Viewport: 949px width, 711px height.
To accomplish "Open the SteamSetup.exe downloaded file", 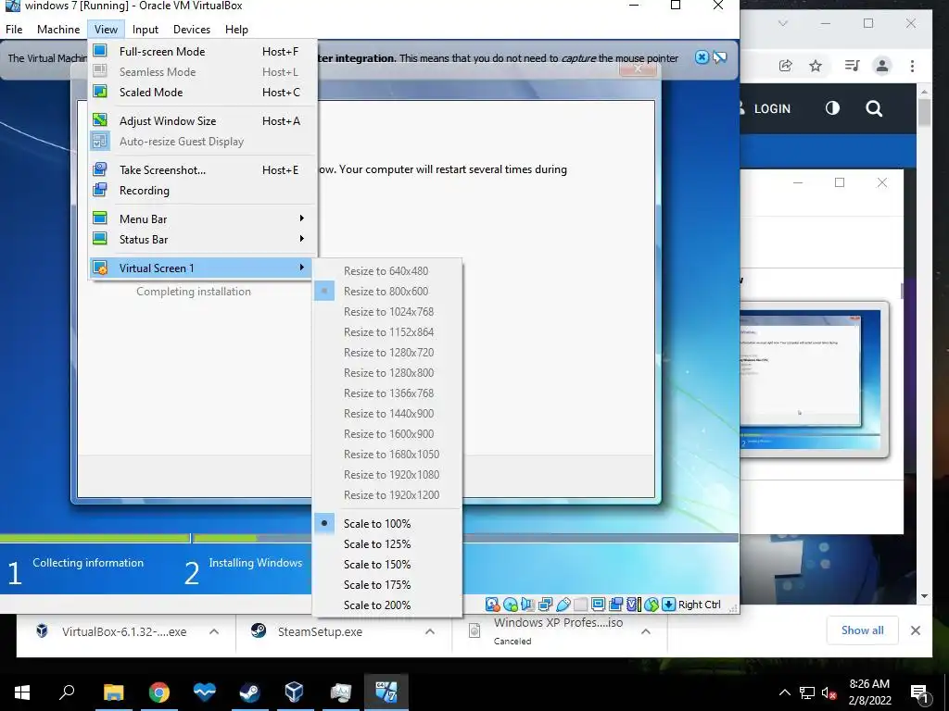I will pos(320,631).
